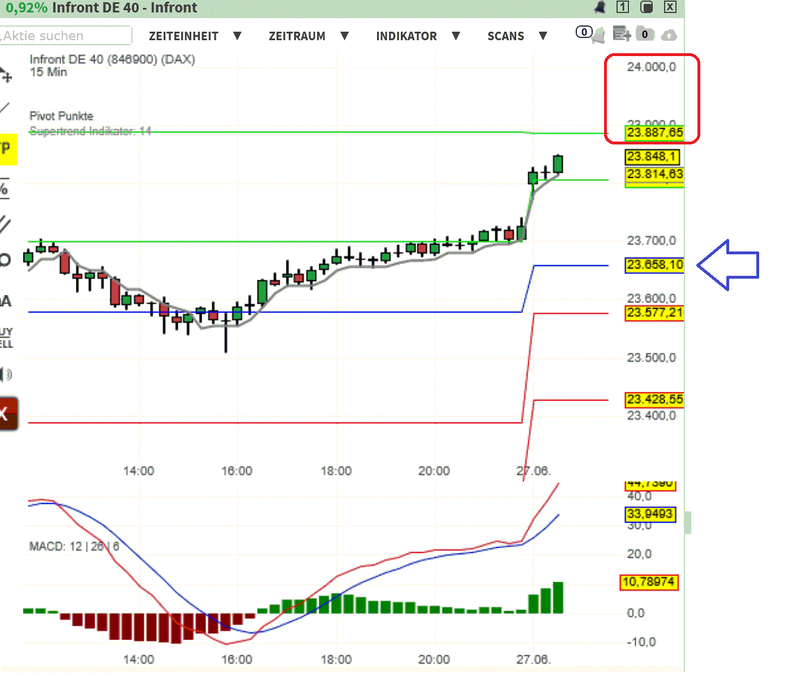Image resolution: width=792 pixels, height=678 pixels.
Task: Click the Infront DE 40 (846900) (DAX) label
Action: click(112, 59)
